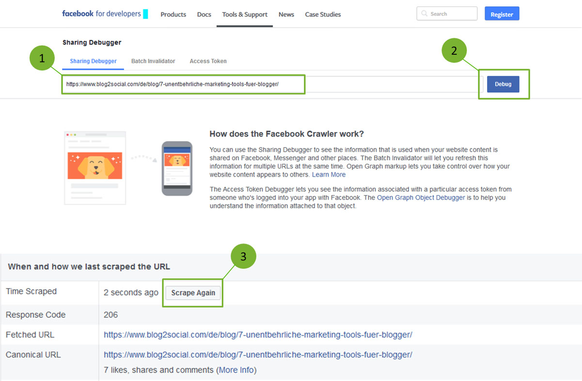
Task: Open the Docs menu
Action: (x=204, y=15)
